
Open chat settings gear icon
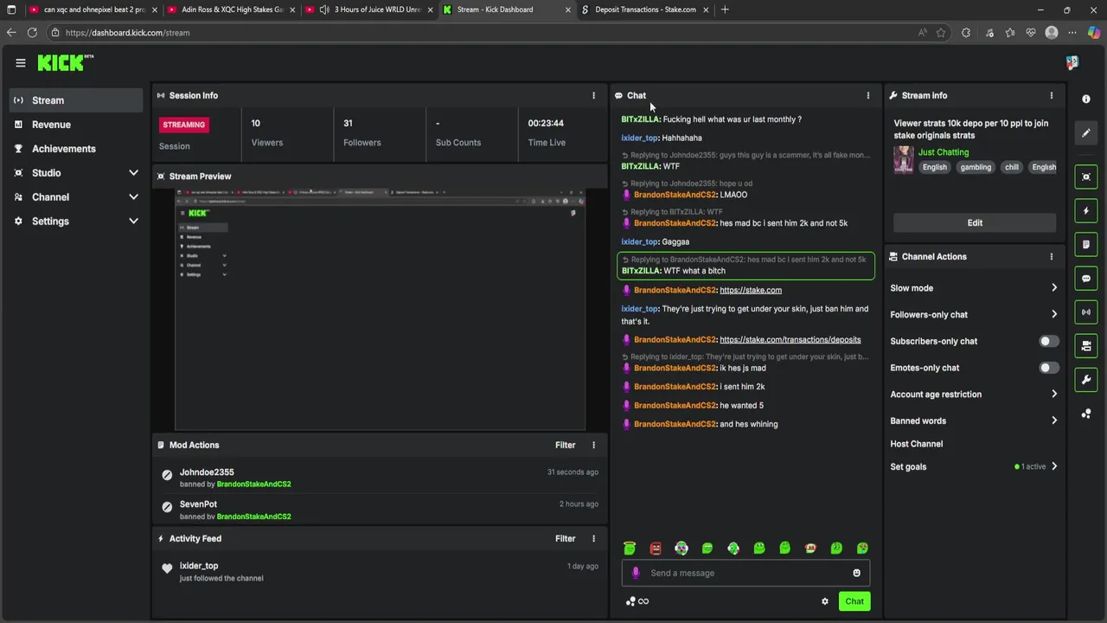[825, 601]
